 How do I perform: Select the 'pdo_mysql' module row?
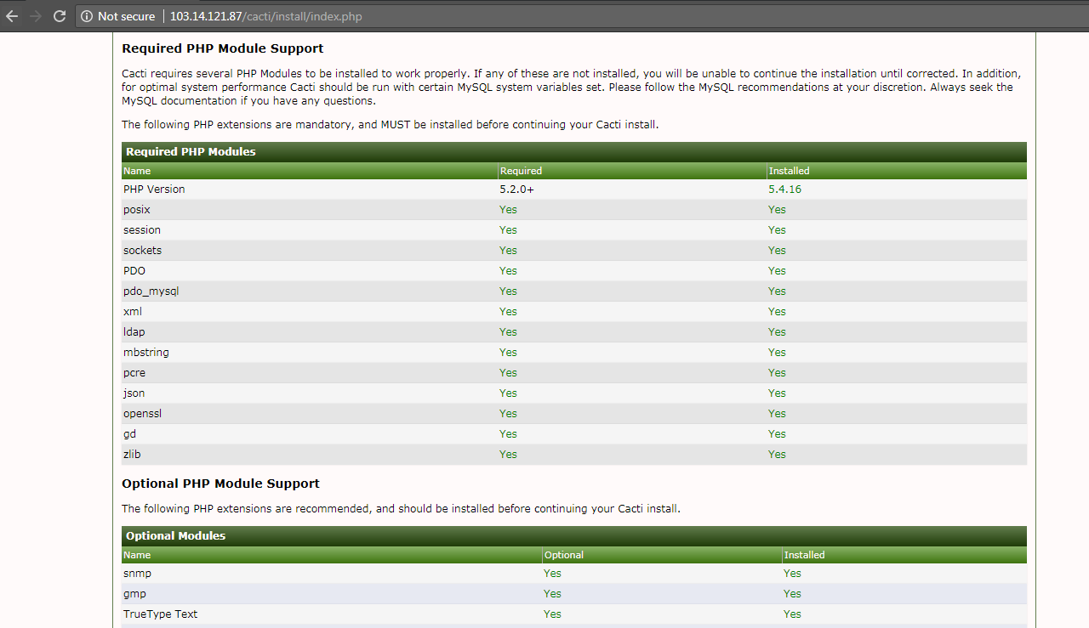tap(151, 291)
